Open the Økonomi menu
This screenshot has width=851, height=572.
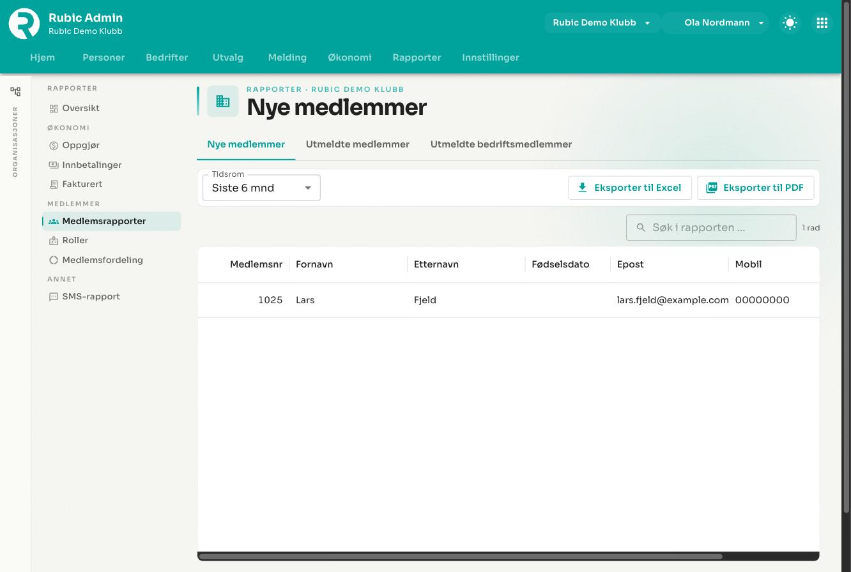coord(349,57)
